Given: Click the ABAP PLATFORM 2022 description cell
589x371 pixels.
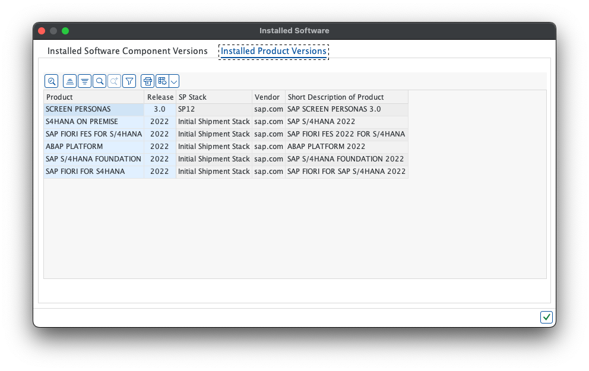Looking at the screenshot, I should (x=346, y=147).
